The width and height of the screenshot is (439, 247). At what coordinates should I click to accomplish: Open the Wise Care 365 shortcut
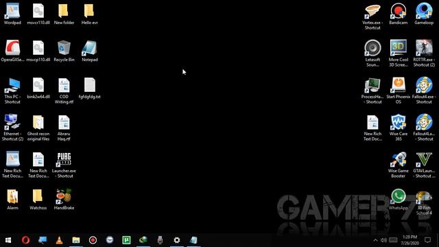[399, 128]
